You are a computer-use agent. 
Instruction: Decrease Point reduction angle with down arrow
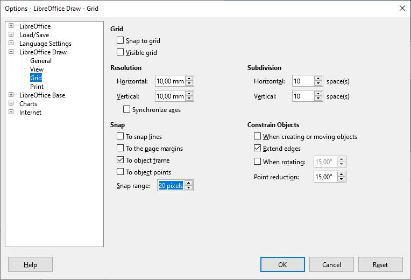[341, 179]
